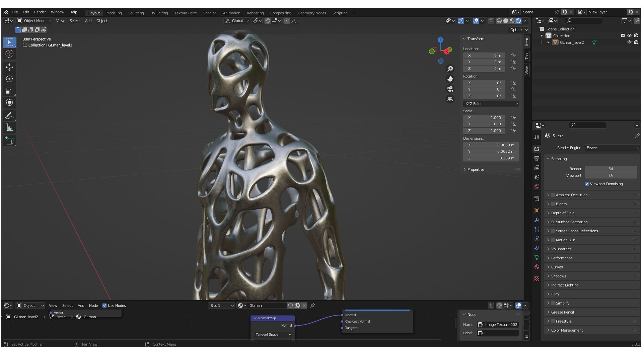Click the Options button in viewport header

click(x=519, y=30)
